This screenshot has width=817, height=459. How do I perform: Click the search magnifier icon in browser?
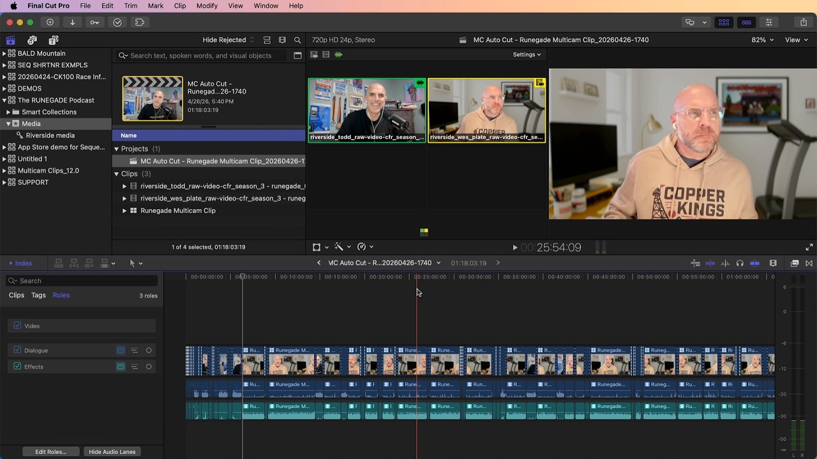[297, 40]
